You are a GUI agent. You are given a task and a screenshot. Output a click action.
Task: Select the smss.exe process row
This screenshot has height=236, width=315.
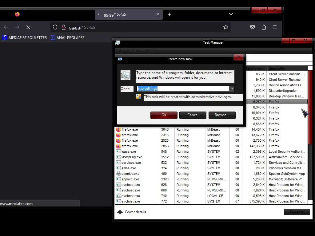pos(211,168)
